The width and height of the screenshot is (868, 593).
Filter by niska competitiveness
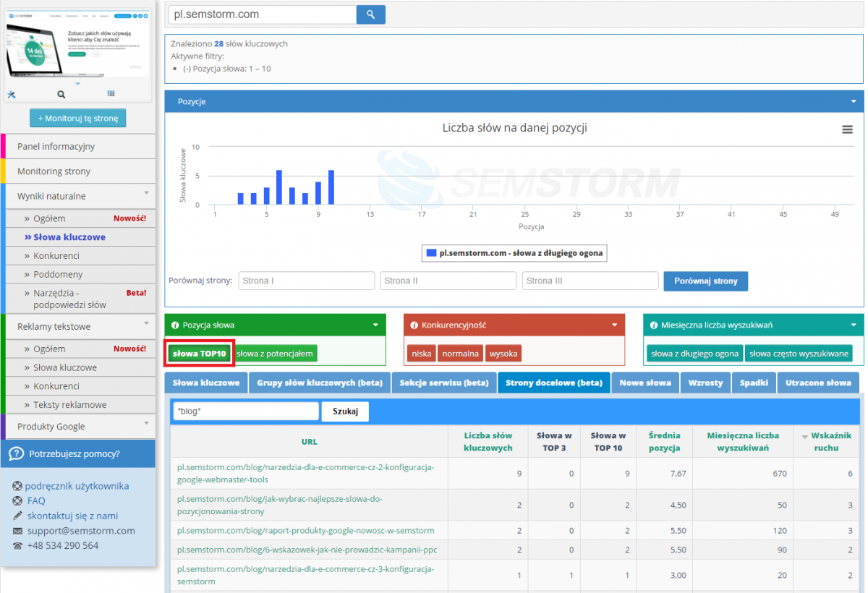421,354
